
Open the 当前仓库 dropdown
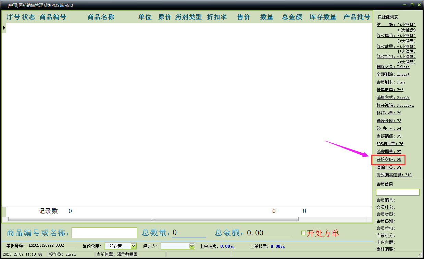point(134,246)
